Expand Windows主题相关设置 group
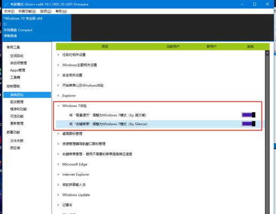Viewport: 276px width, 214px height. point(58,65)
